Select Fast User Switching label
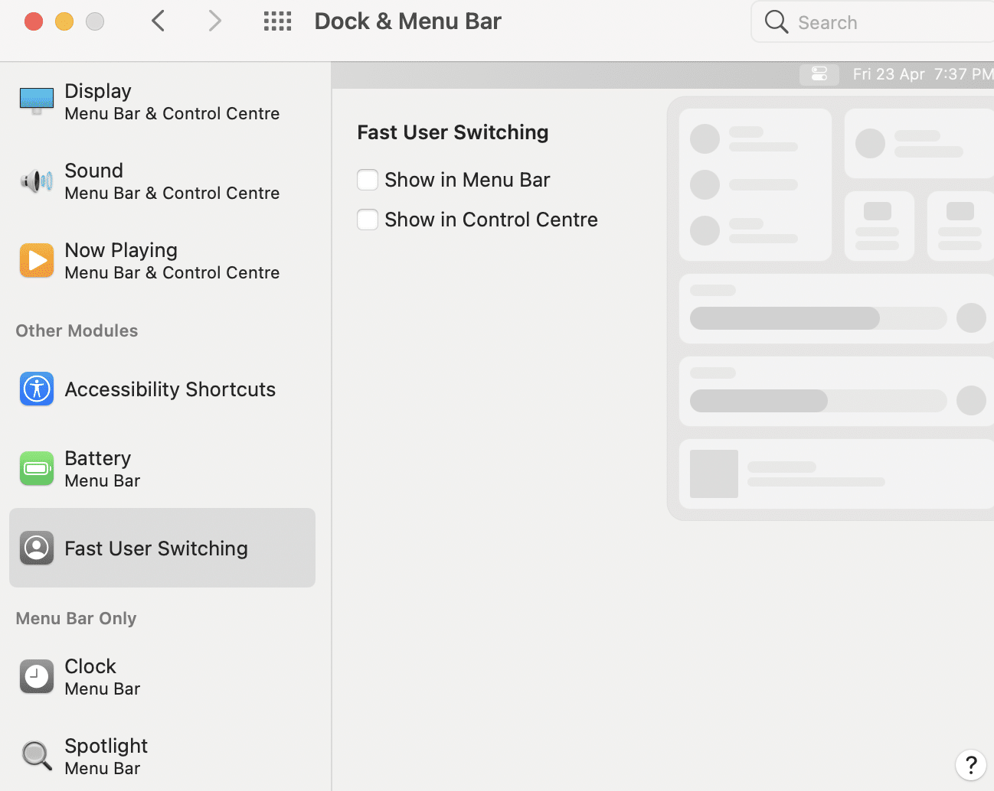Image resolution: width=994 pixels, height=791 pixels. (156, 548)
